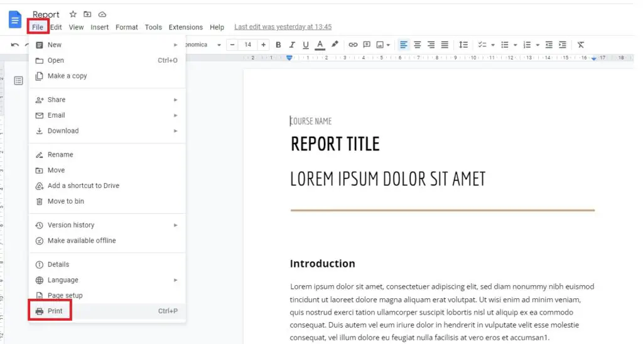Open the Extensions menu
Viewport: 643px width, 344px height.
pyautogui.click(x=186, y=27)
